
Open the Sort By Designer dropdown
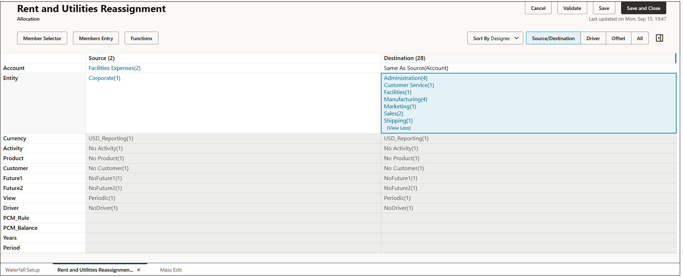495,38
